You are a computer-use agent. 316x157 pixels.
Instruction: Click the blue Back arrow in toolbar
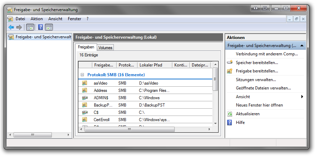(x=11, y=27)
